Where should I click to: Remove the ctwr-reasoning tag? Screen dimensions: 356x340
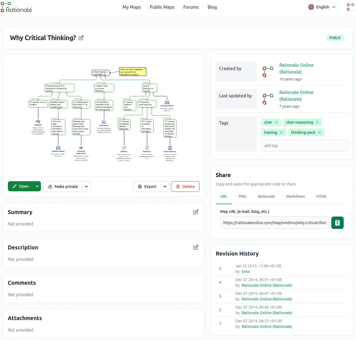317,122
